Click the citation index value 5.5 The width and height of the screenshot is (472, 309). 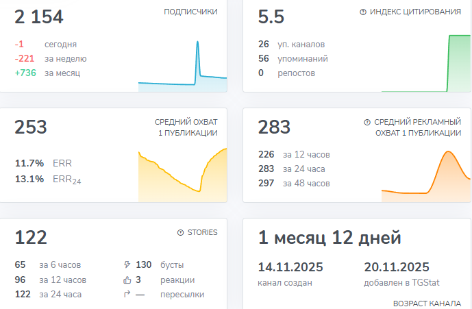point(271,17)
